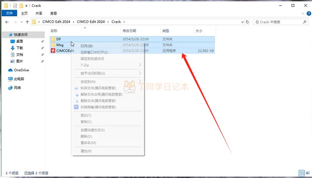The image size is (312, 178).
Task: Choose 固定到快速访问 in context menu
Action: (x=108, y=59)
